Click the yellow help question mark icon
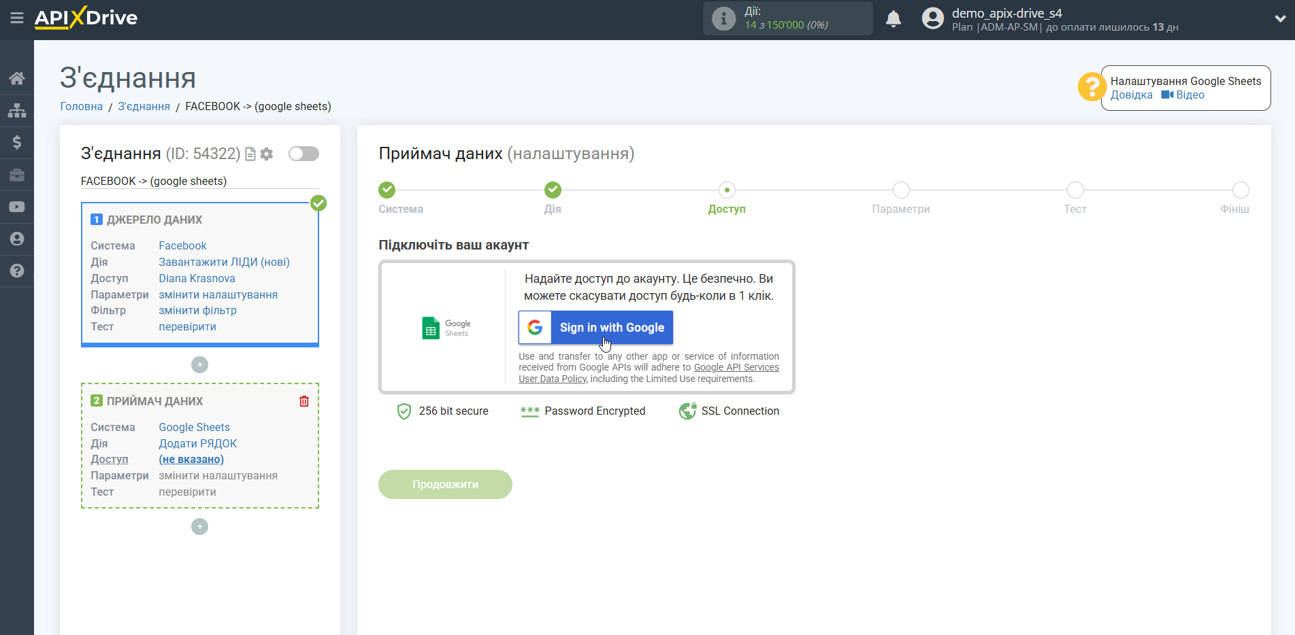 (1092, 87)
